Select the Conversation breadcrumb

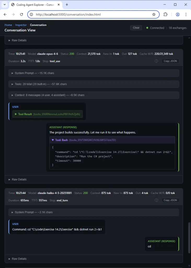tap(38, 25)
